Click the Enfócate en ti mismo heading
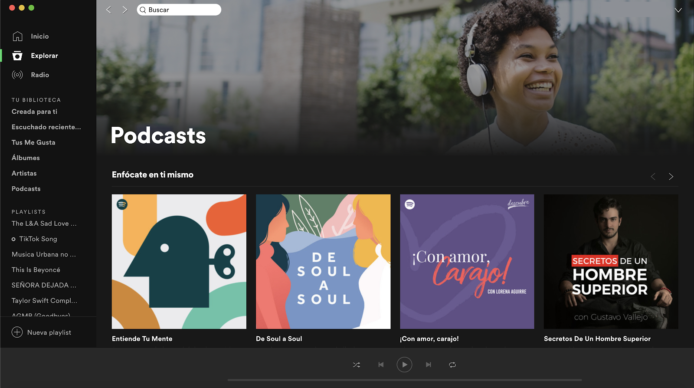 tap(153, 174)
